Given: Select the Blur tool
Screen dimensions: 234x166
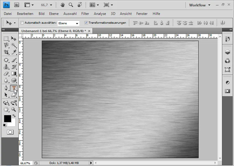Looking at the screenshot, I should (x=6, y=80).
